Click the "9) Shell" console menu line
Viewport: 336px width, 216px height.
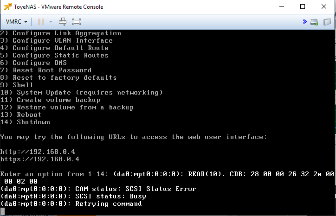coord(17,85)
